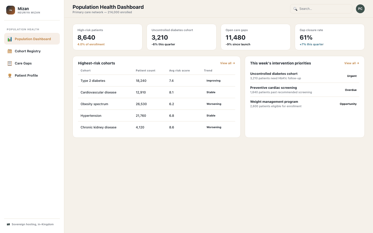Select the Chronic kidney disease row
This screenshot has width=373, height=233.
tap(156, 127)
